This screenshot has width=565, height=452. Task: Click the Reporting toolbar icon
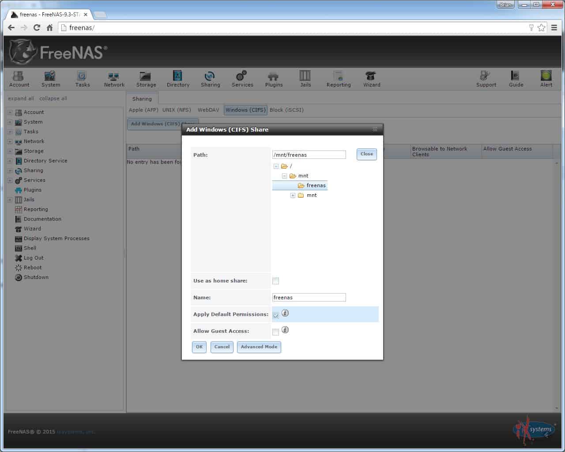point(339,79)
